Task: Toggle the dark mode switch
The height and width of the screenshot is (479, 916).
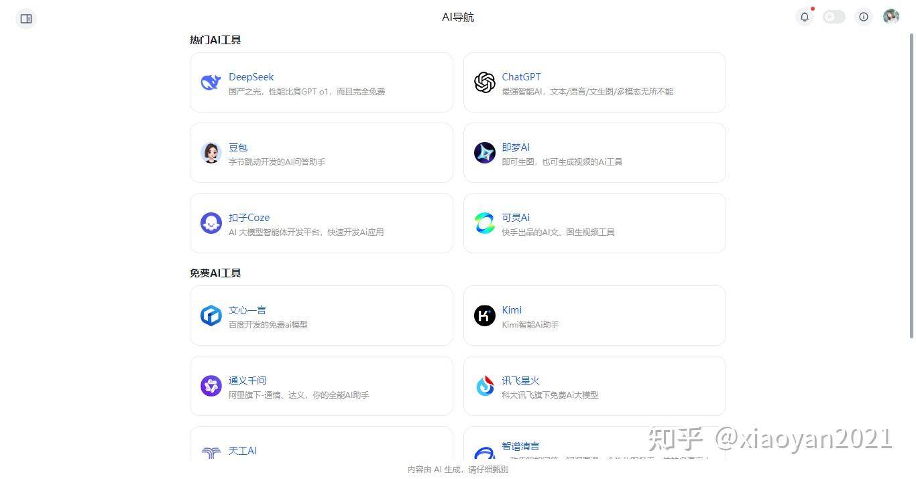Action: coord(834,17)
